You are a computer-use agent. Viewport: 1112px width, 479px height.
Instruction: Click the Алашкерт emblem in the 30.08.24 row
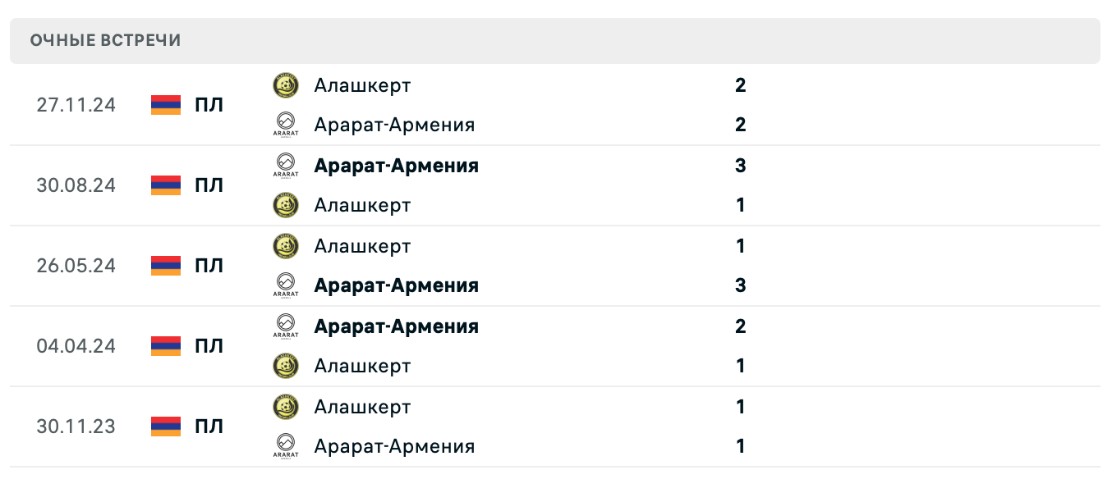[x=285, y=205]
